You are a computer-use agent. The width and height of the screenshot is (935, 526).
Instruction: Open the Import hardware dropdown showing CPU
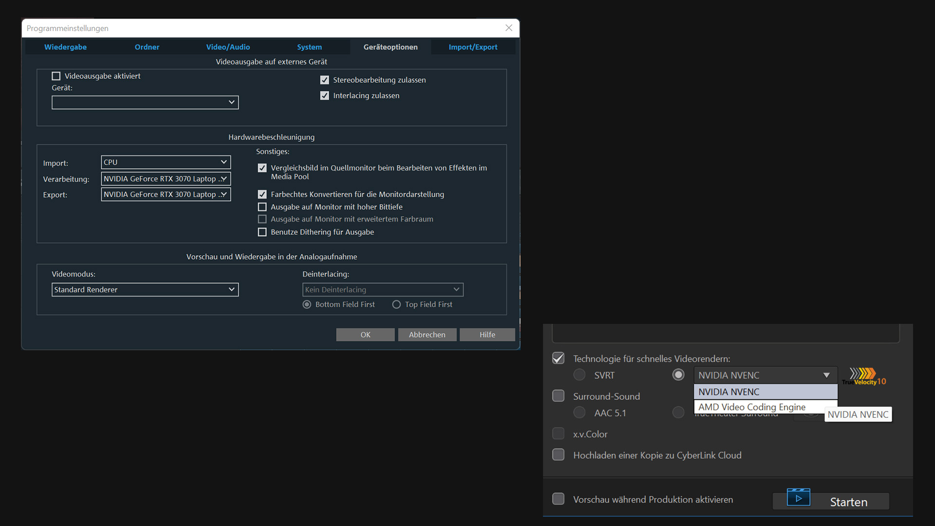(224, 162)
